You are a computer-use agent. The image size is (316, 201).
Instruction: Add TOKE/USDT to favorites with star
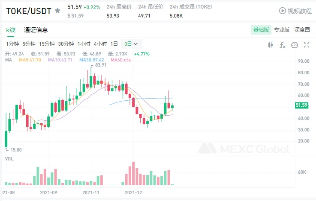[x=57, y=10]
